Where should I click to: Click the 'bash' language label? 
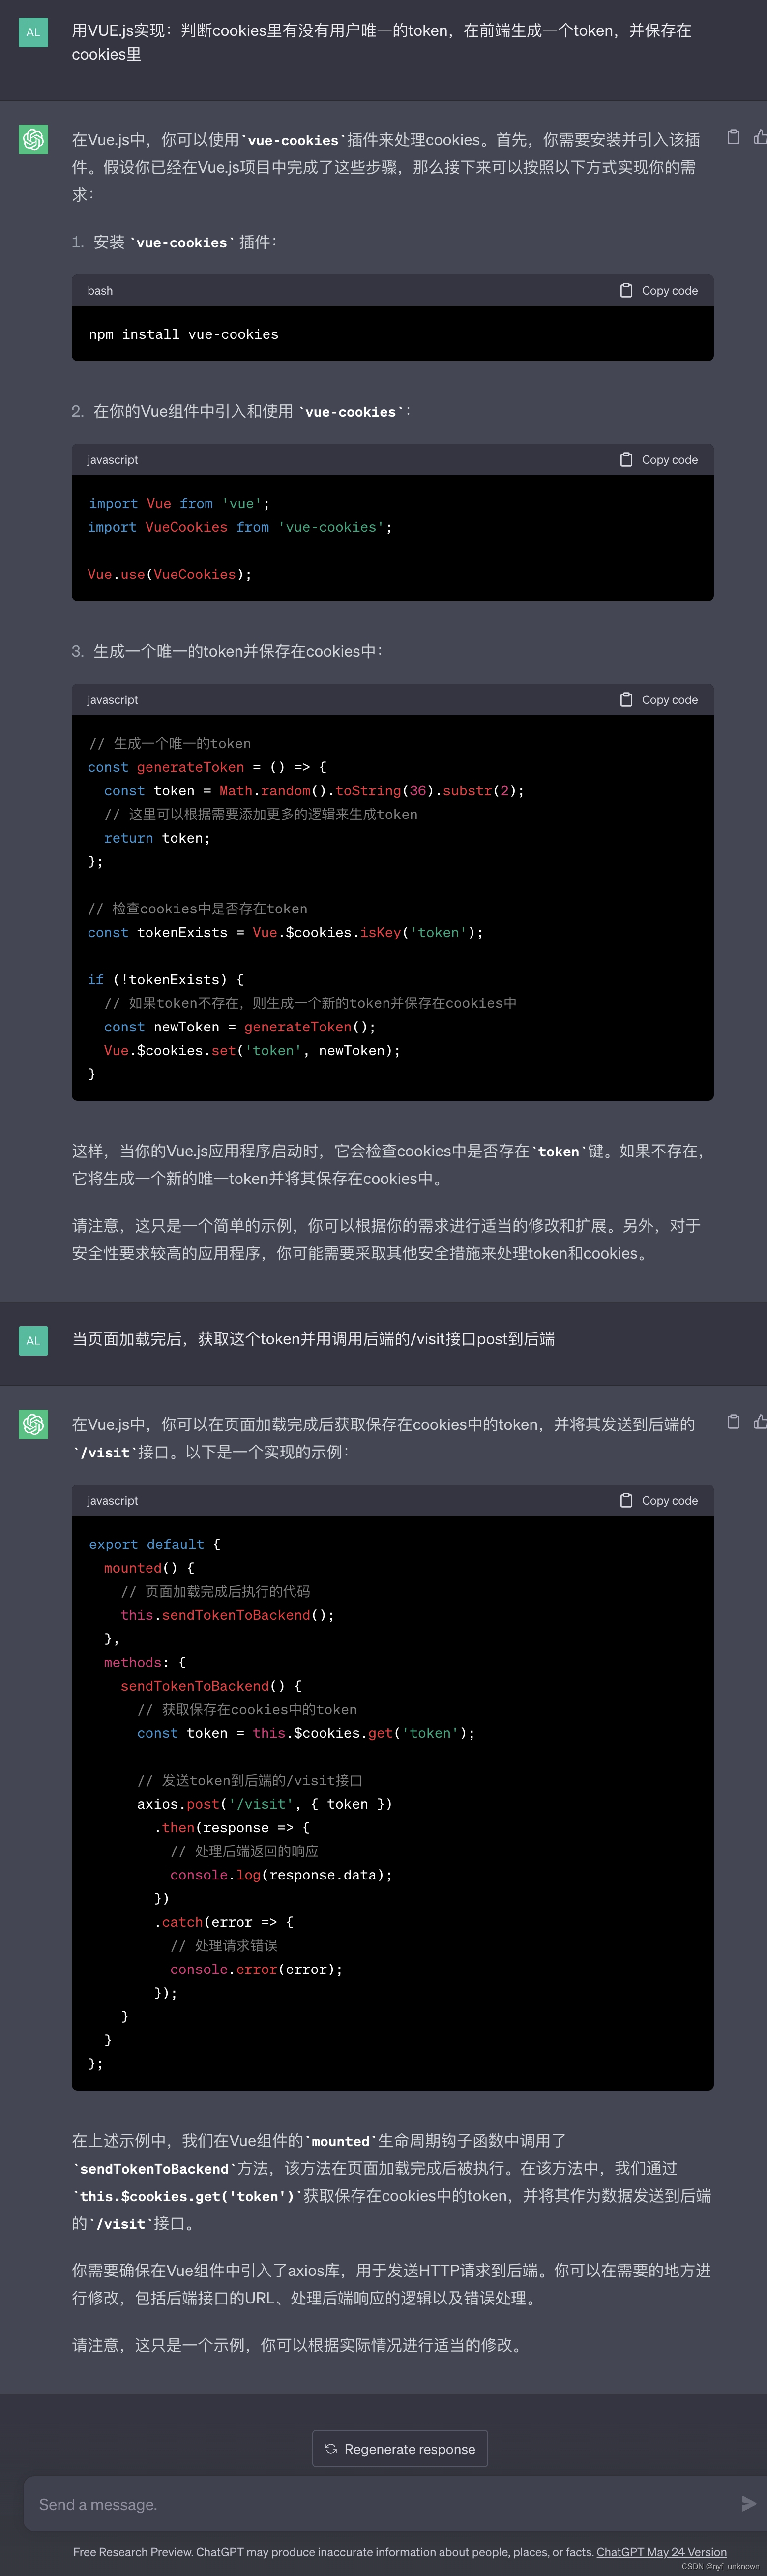coord(100,290)
